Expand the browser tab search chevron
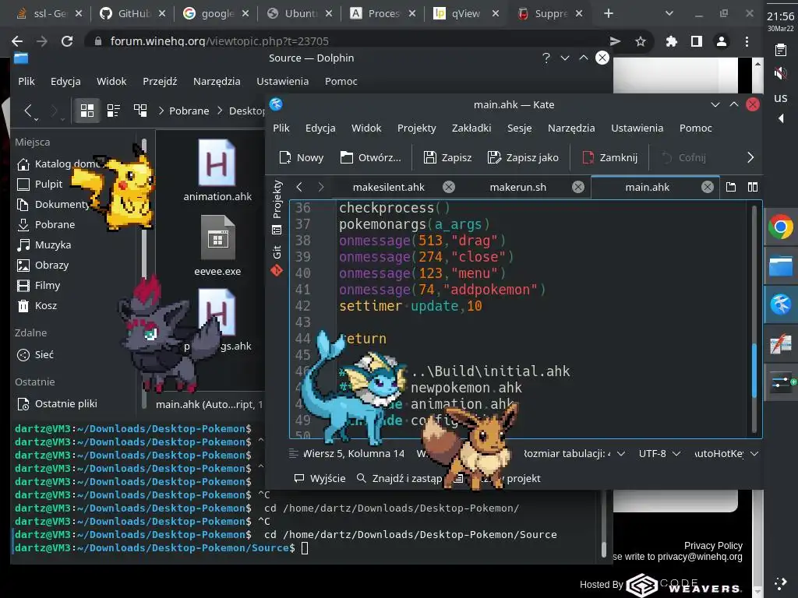 tap(669, 14)
